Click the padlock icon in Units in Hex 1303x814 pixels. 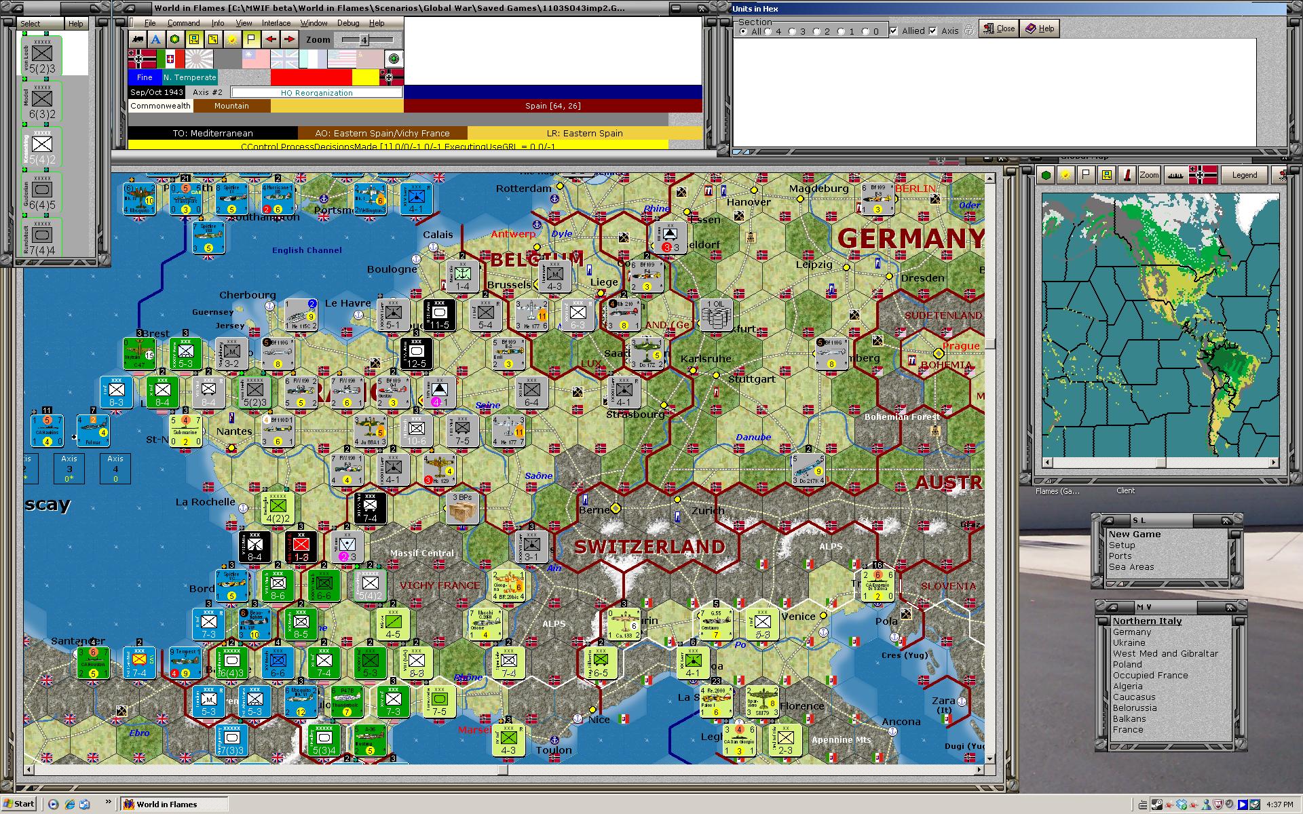coord(969,30)
